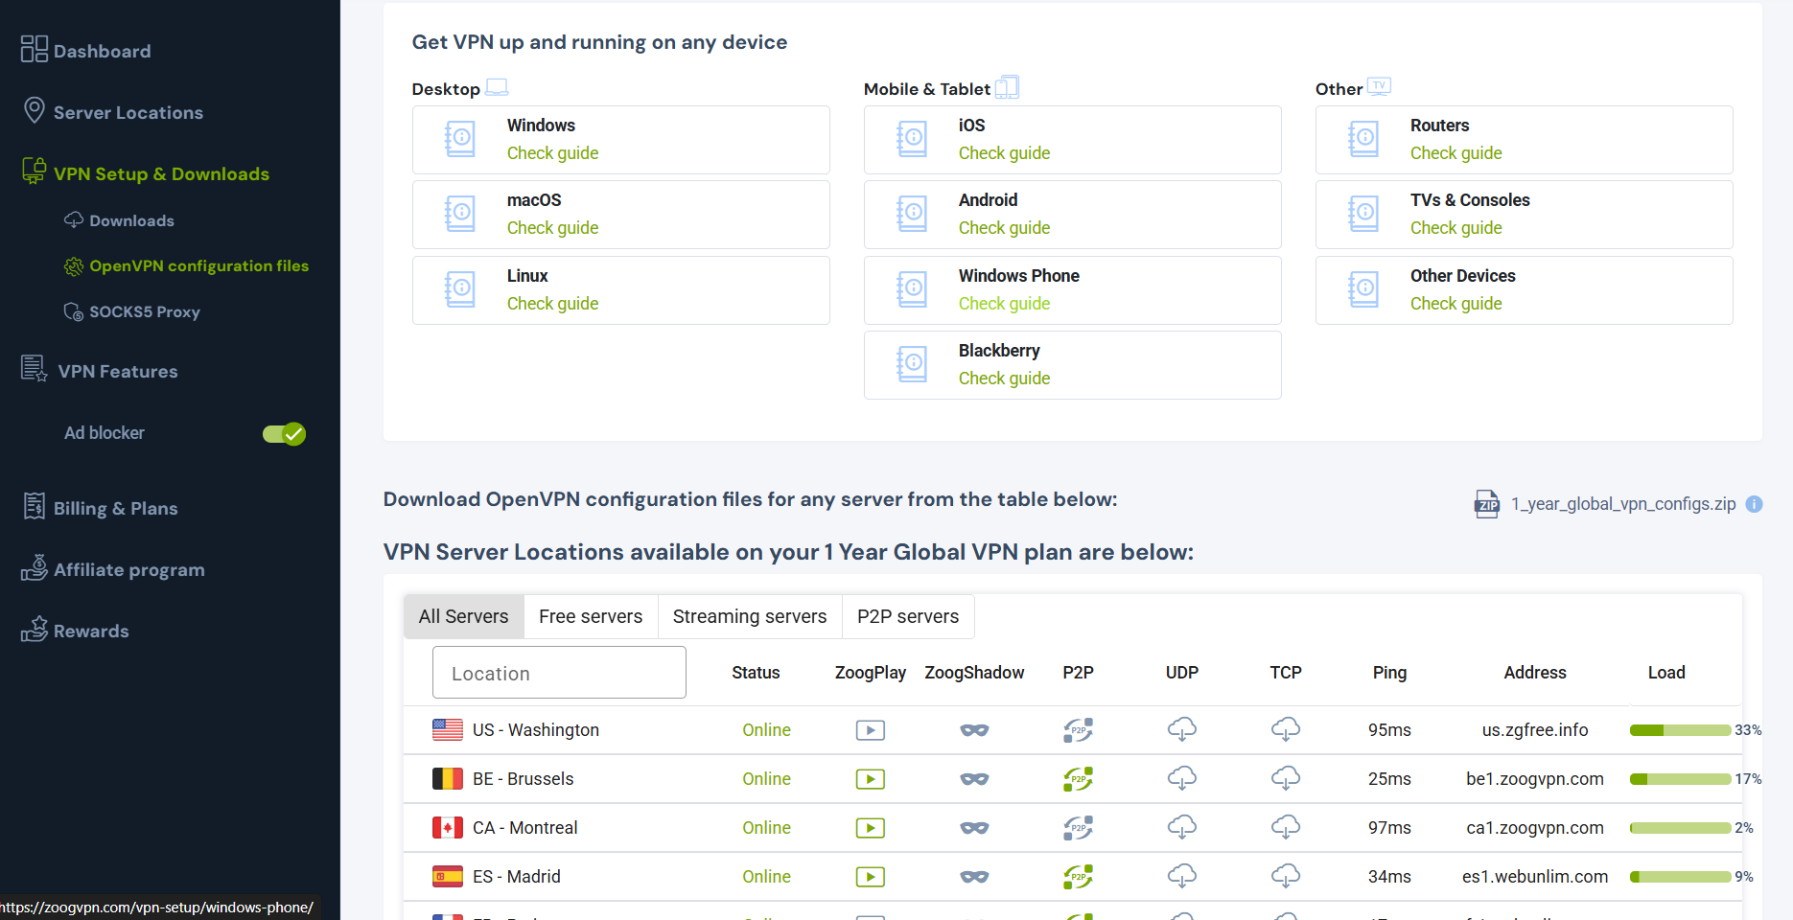Click ZoogPlay icon for US - Washington
The width and height of the screenshot is (1793, 920).
[871, 730]
